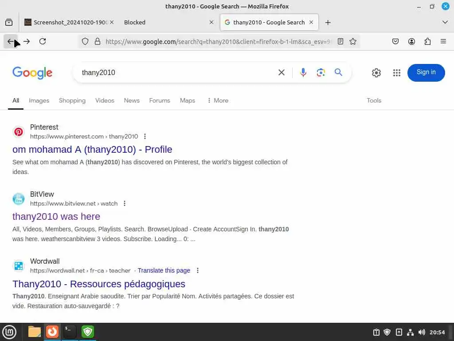Go to the Google logo homepage
Image resolution: width=454 pixels, height=341 pixels.
[x=32, y=73]
